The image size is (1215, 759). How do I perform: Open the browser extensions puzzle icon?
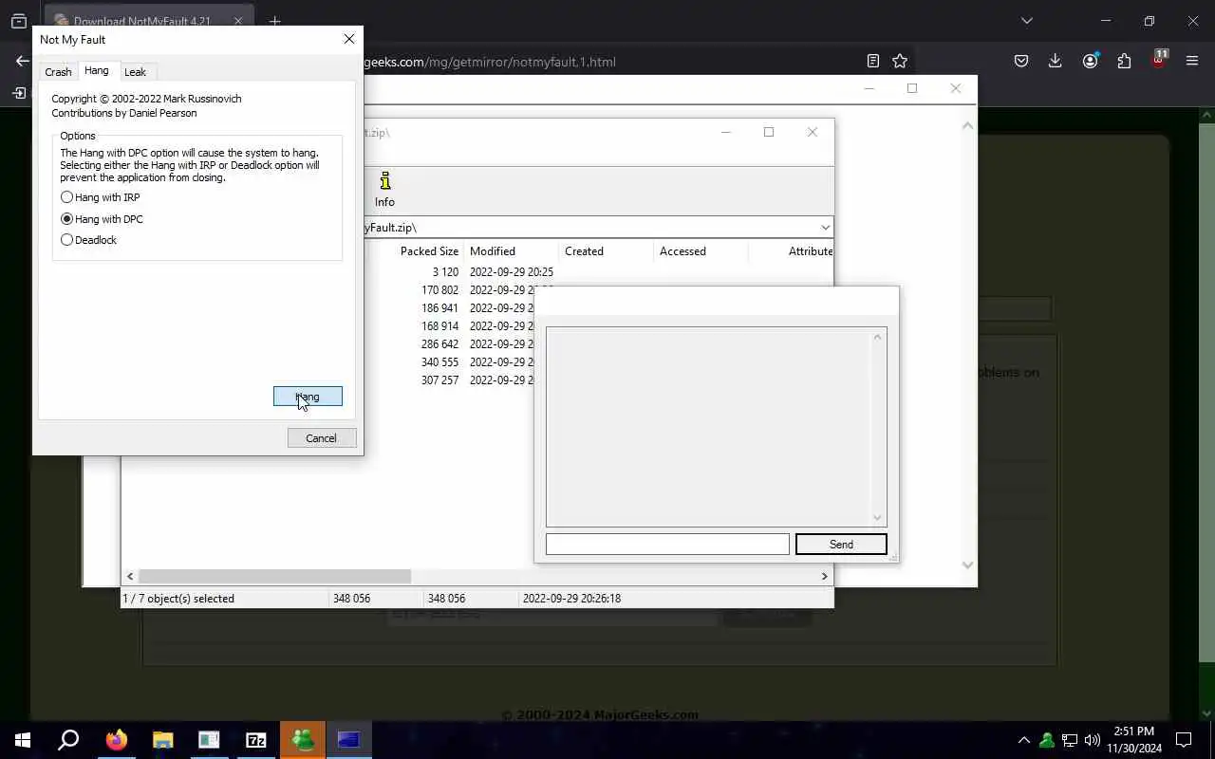[1124, 61]
